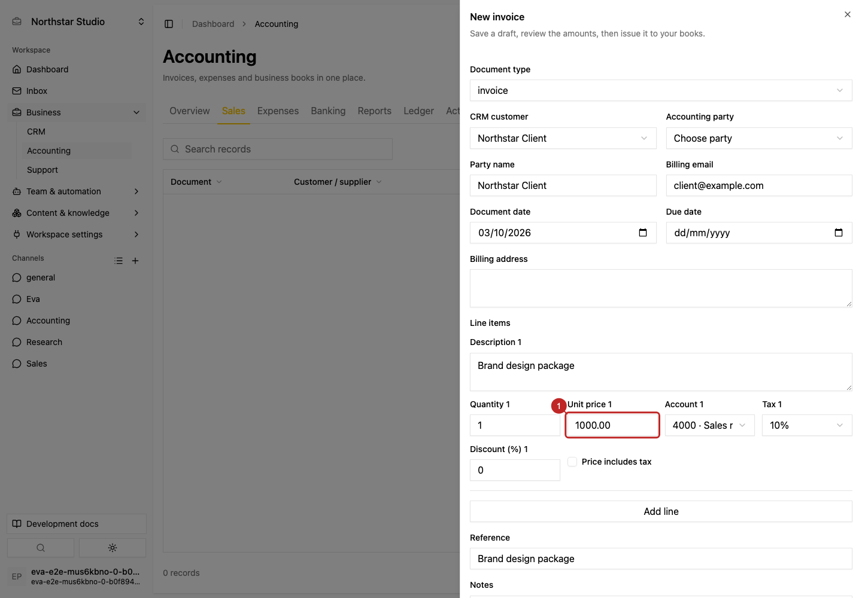This screenshot has height=598, width=862.
Task: Click the Add line button
Action: coord(661,511)
